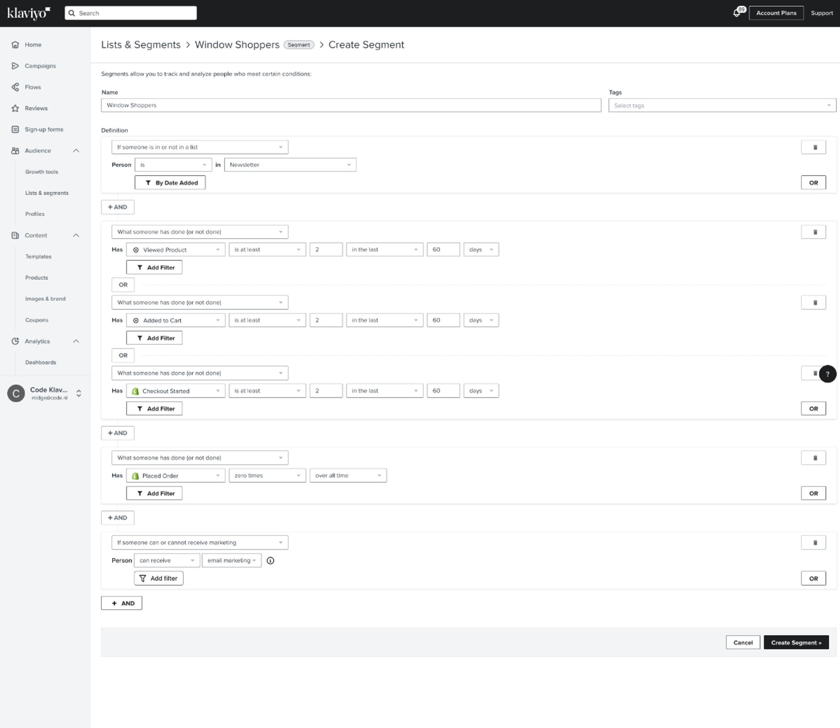
Task: Click the bottom + AND button
Action: tap(122, 603)
